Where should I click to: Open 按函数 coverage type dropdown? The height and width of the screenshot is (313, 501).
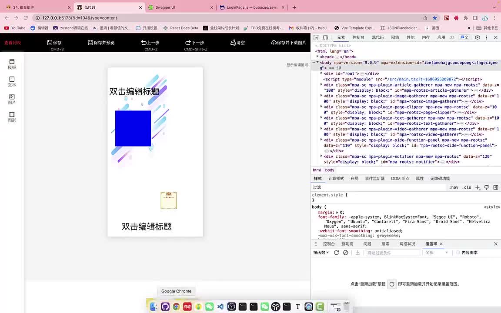pyautogui.click(x=321, y=253)
